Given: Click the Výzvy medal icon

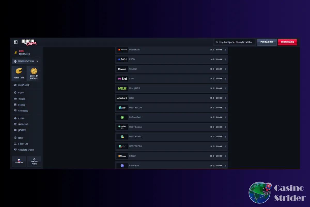Looking at the screenshot, I should (16, 93).
